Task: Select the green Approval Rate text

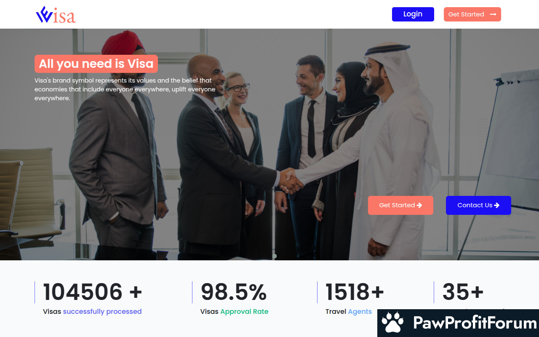Action: point(244,312)
